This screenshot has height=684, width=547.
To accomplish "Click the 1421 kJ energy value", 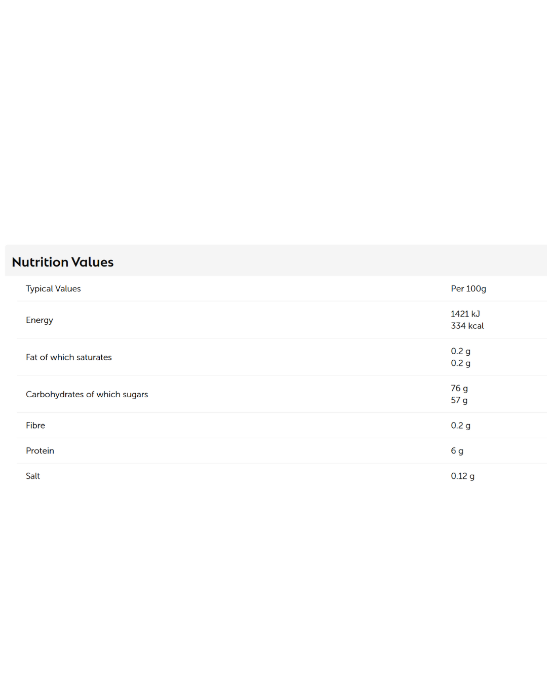I will point(465,314).
